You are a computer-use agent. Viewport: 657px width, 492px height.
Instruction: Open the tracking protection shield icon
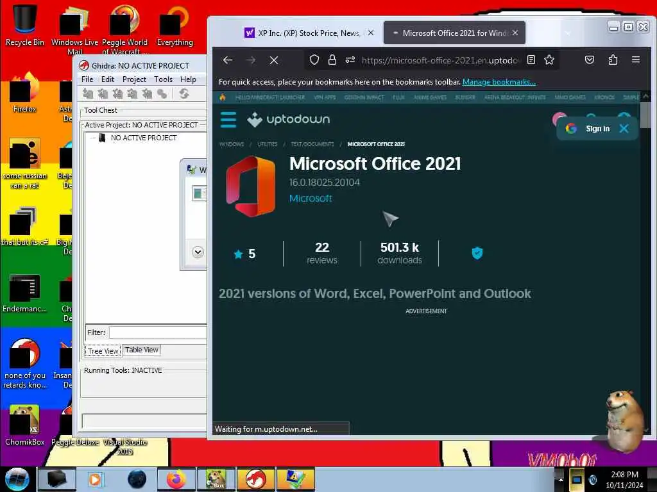[x=314, y=60]
